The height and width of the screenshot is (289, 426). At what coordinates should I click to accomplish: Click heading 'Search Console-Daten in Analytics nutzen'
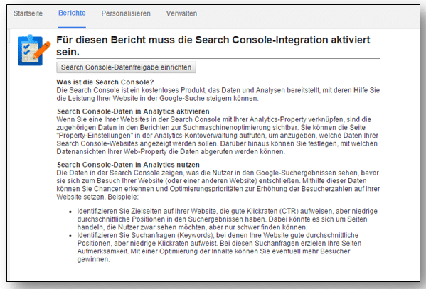coord(128,165)
